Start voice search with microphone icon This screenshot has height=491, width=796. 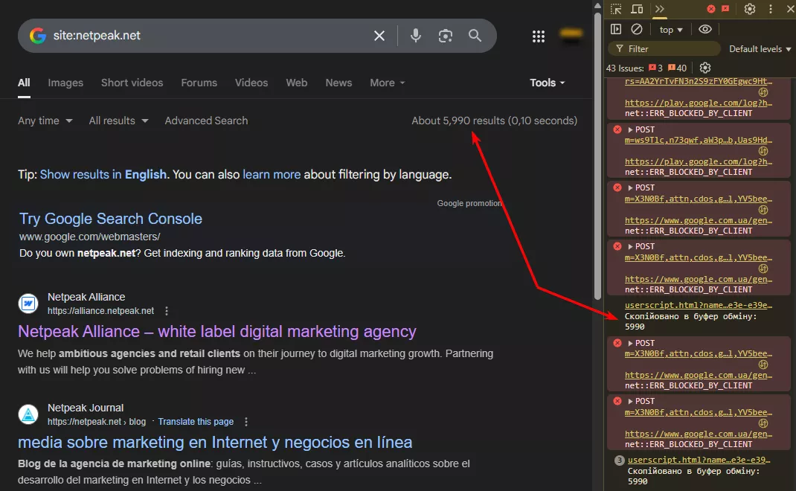(x=416, y=36)
